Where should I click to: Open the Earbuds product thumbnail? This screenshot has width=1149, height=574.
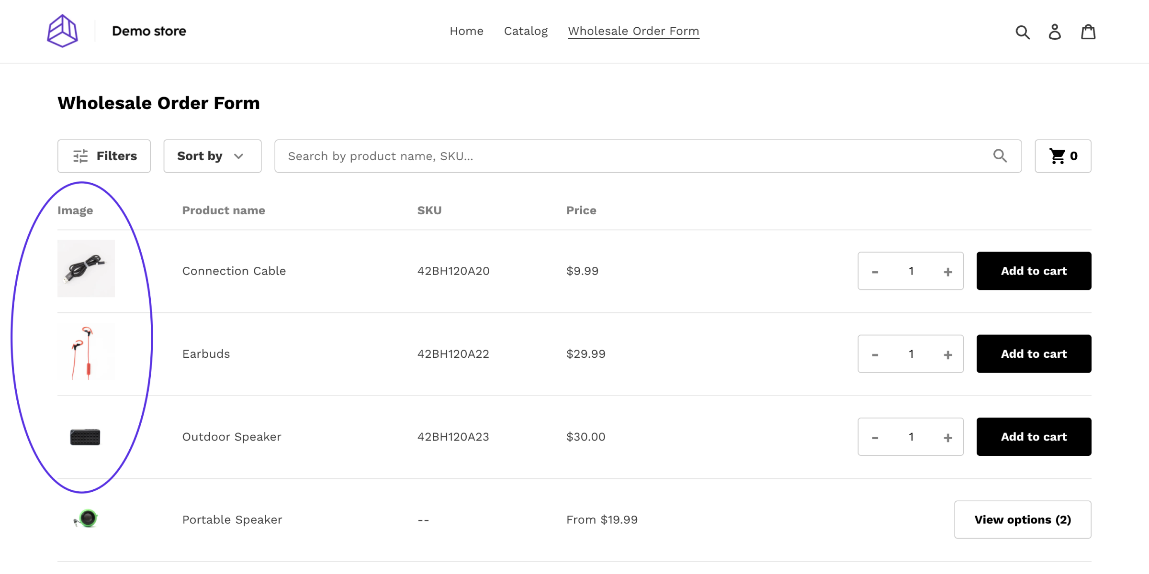[86, 352]
